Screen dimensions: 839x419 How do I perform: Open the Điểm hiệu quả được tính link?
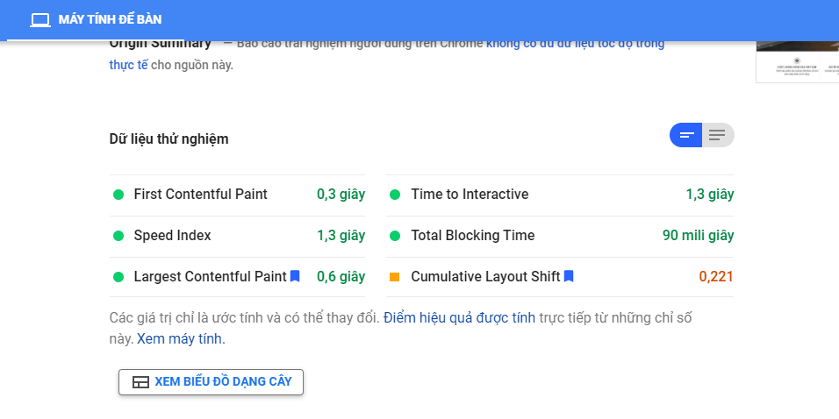[459, 318]
